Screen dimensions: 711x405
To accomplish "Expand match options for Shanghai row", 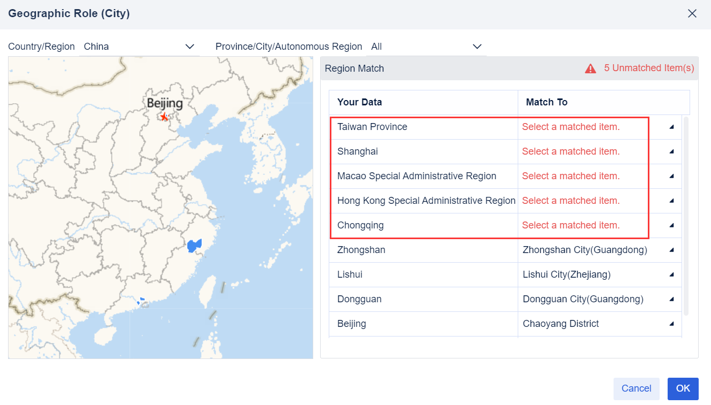I will pos(671,151).
